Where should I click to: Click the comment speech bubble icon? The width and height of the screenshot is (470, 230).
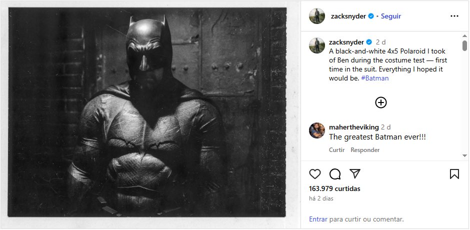335,174
